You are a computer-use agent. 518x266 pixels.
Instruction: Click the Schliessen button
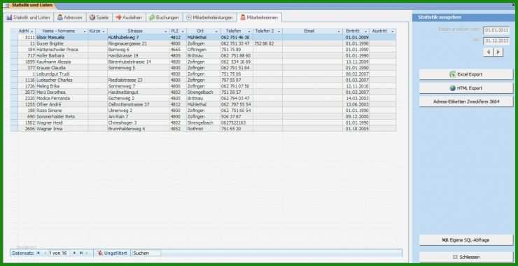point(466,257)
